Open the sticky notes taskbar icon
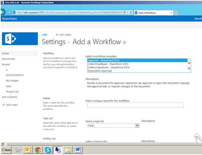 pyautogui.click(x=68, y=150)
